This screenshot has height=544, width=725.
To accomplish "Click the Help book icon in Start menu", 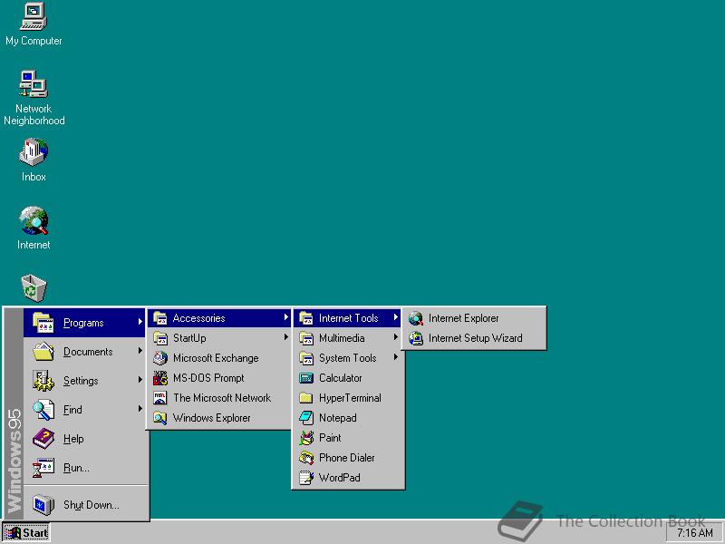I will coord(43,439).
